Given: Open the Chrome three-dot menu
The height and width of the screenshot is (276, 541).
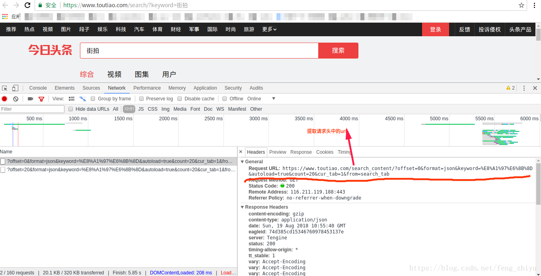Looking at the screenshot, I should (x=534, y=5).
